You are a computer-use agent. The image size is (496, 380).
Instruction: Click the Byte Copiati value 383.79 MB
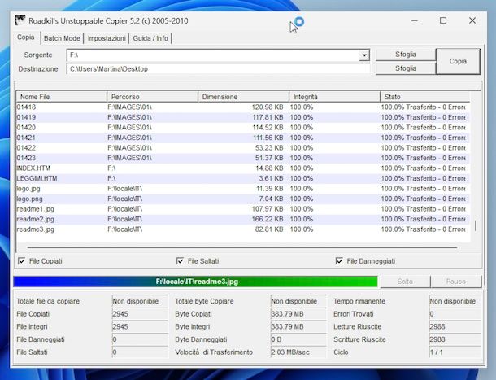pos(298,314)
